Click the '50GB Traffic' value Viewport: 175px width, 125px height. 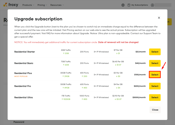coord(66,84)
